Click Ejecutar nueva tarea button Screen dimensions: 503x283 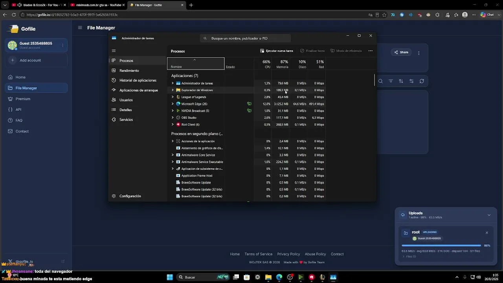[277, 51]
